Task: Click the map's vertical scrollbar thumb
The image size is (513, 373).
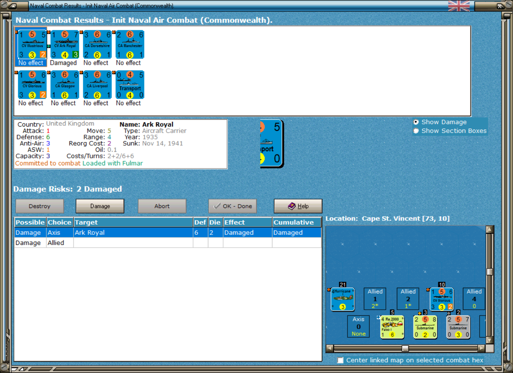Action: 490,272
